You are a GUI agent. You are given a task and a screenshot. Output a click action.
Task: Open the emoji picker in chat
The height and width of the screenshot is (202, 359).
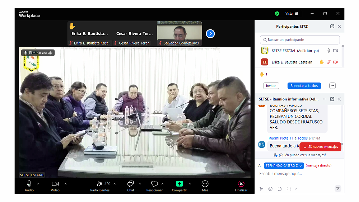click(270, 189)
